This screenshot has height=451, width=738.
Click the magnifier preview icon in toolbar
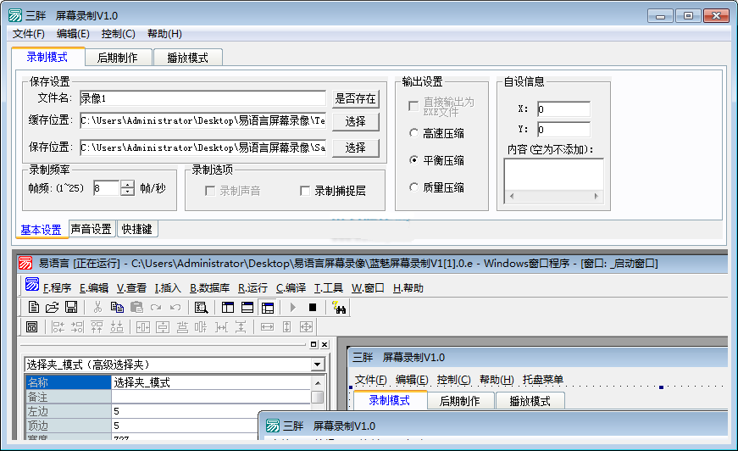click(x=202, y=308)
